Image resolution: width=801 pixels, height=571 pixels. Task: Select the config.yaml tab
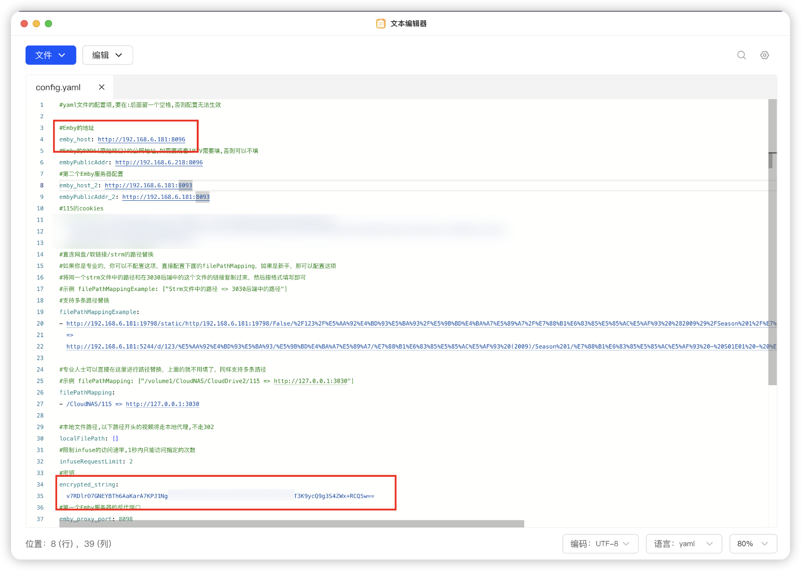pyautogui.click(x=58, y=87)
